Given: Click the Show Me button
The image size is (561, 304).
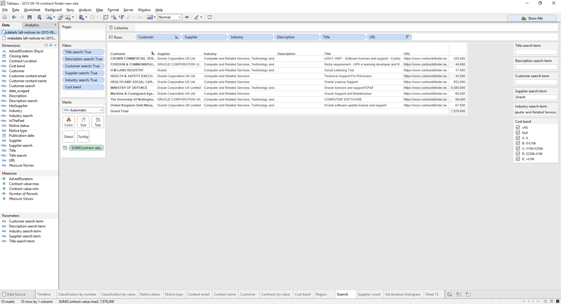Looking at the screenshot, I should tap(531, 18).
